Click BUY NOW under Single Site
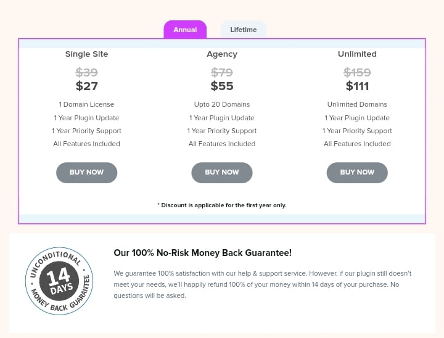This screenshot has height=338, width=444. pos(87,173)
